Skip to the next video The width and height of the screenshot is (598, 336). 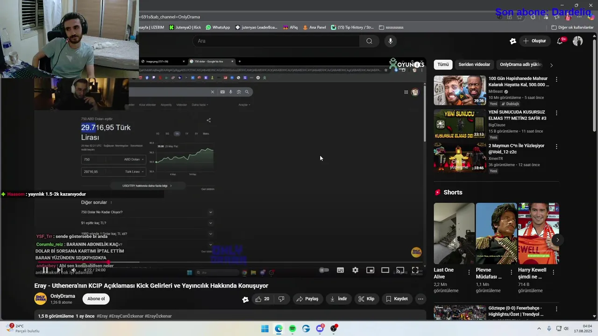tap(59, 270)
